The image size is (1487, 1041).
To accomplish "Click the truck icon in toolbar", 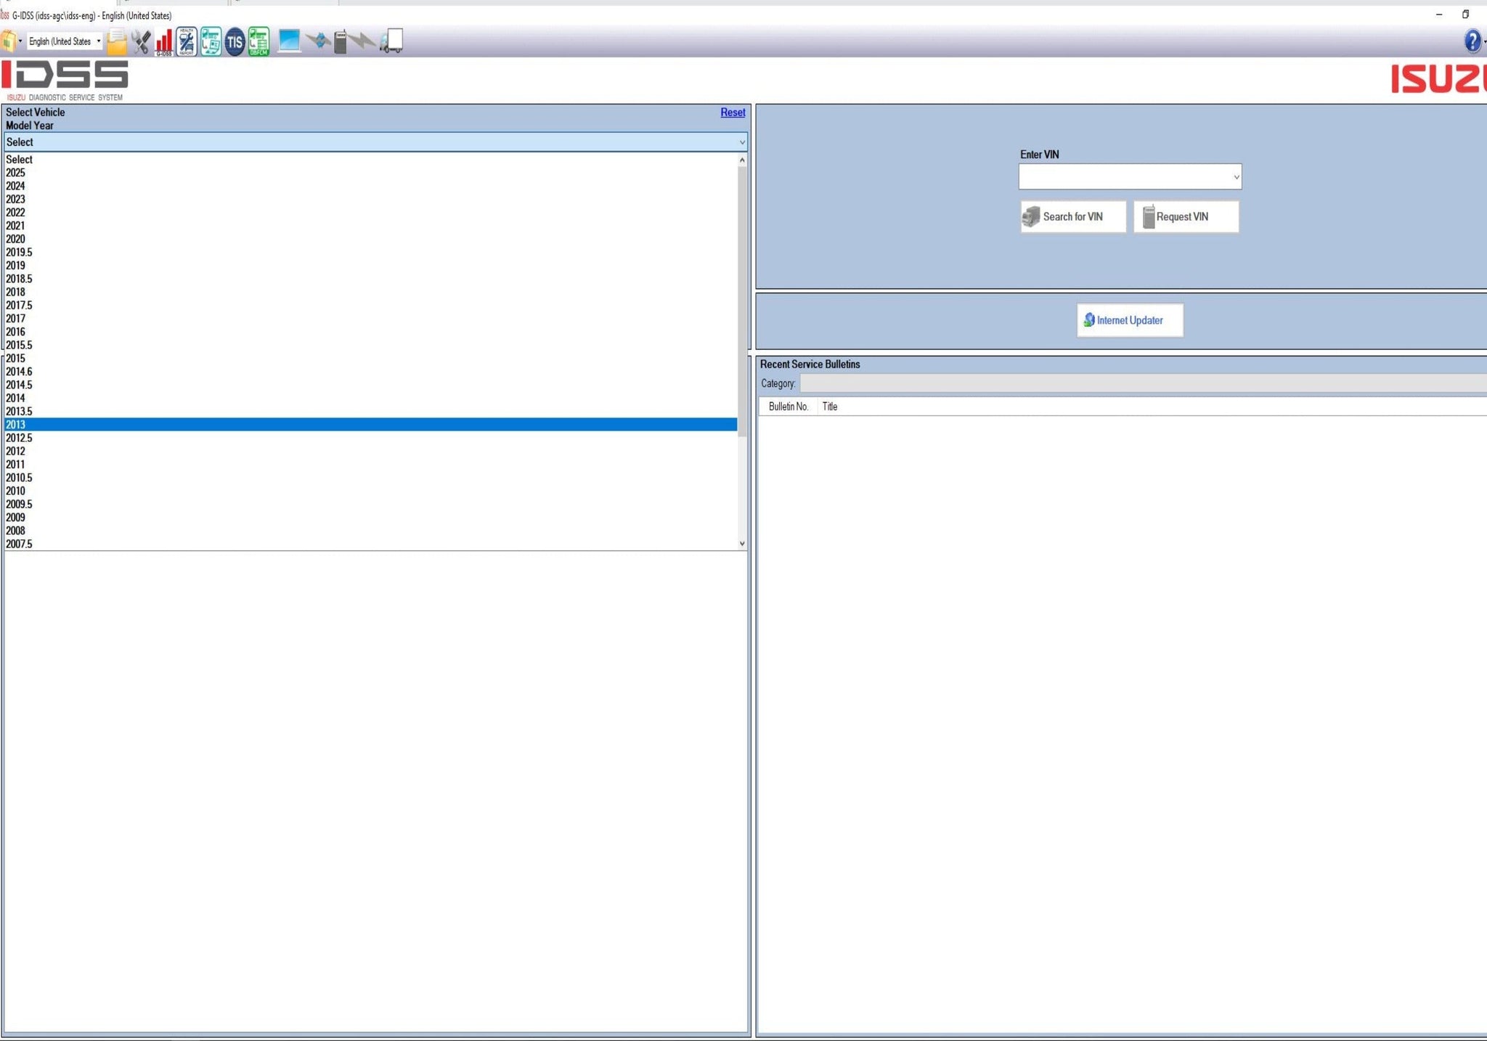I will pos(392,41).
